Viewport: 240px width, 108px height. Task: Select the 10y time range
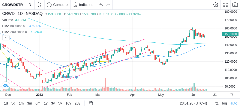point(68,104)
